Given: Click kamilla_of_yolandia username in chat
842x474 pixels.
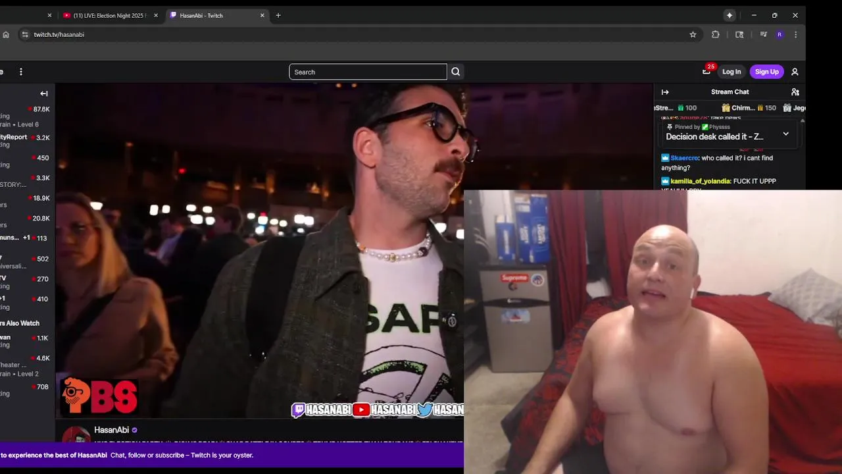Looking at the screenshot, I should [701, 181].
